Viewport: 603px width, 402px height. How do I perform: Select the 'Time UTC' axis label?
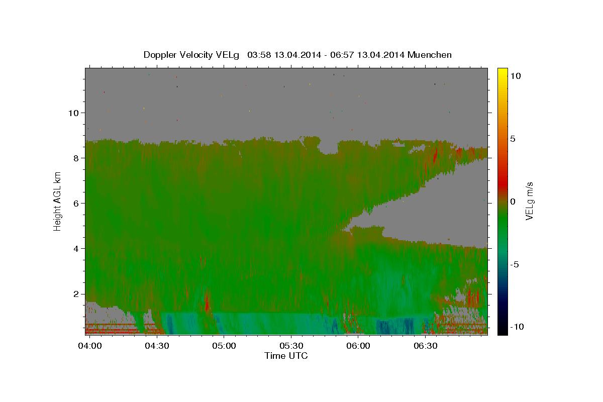(286, 356)
